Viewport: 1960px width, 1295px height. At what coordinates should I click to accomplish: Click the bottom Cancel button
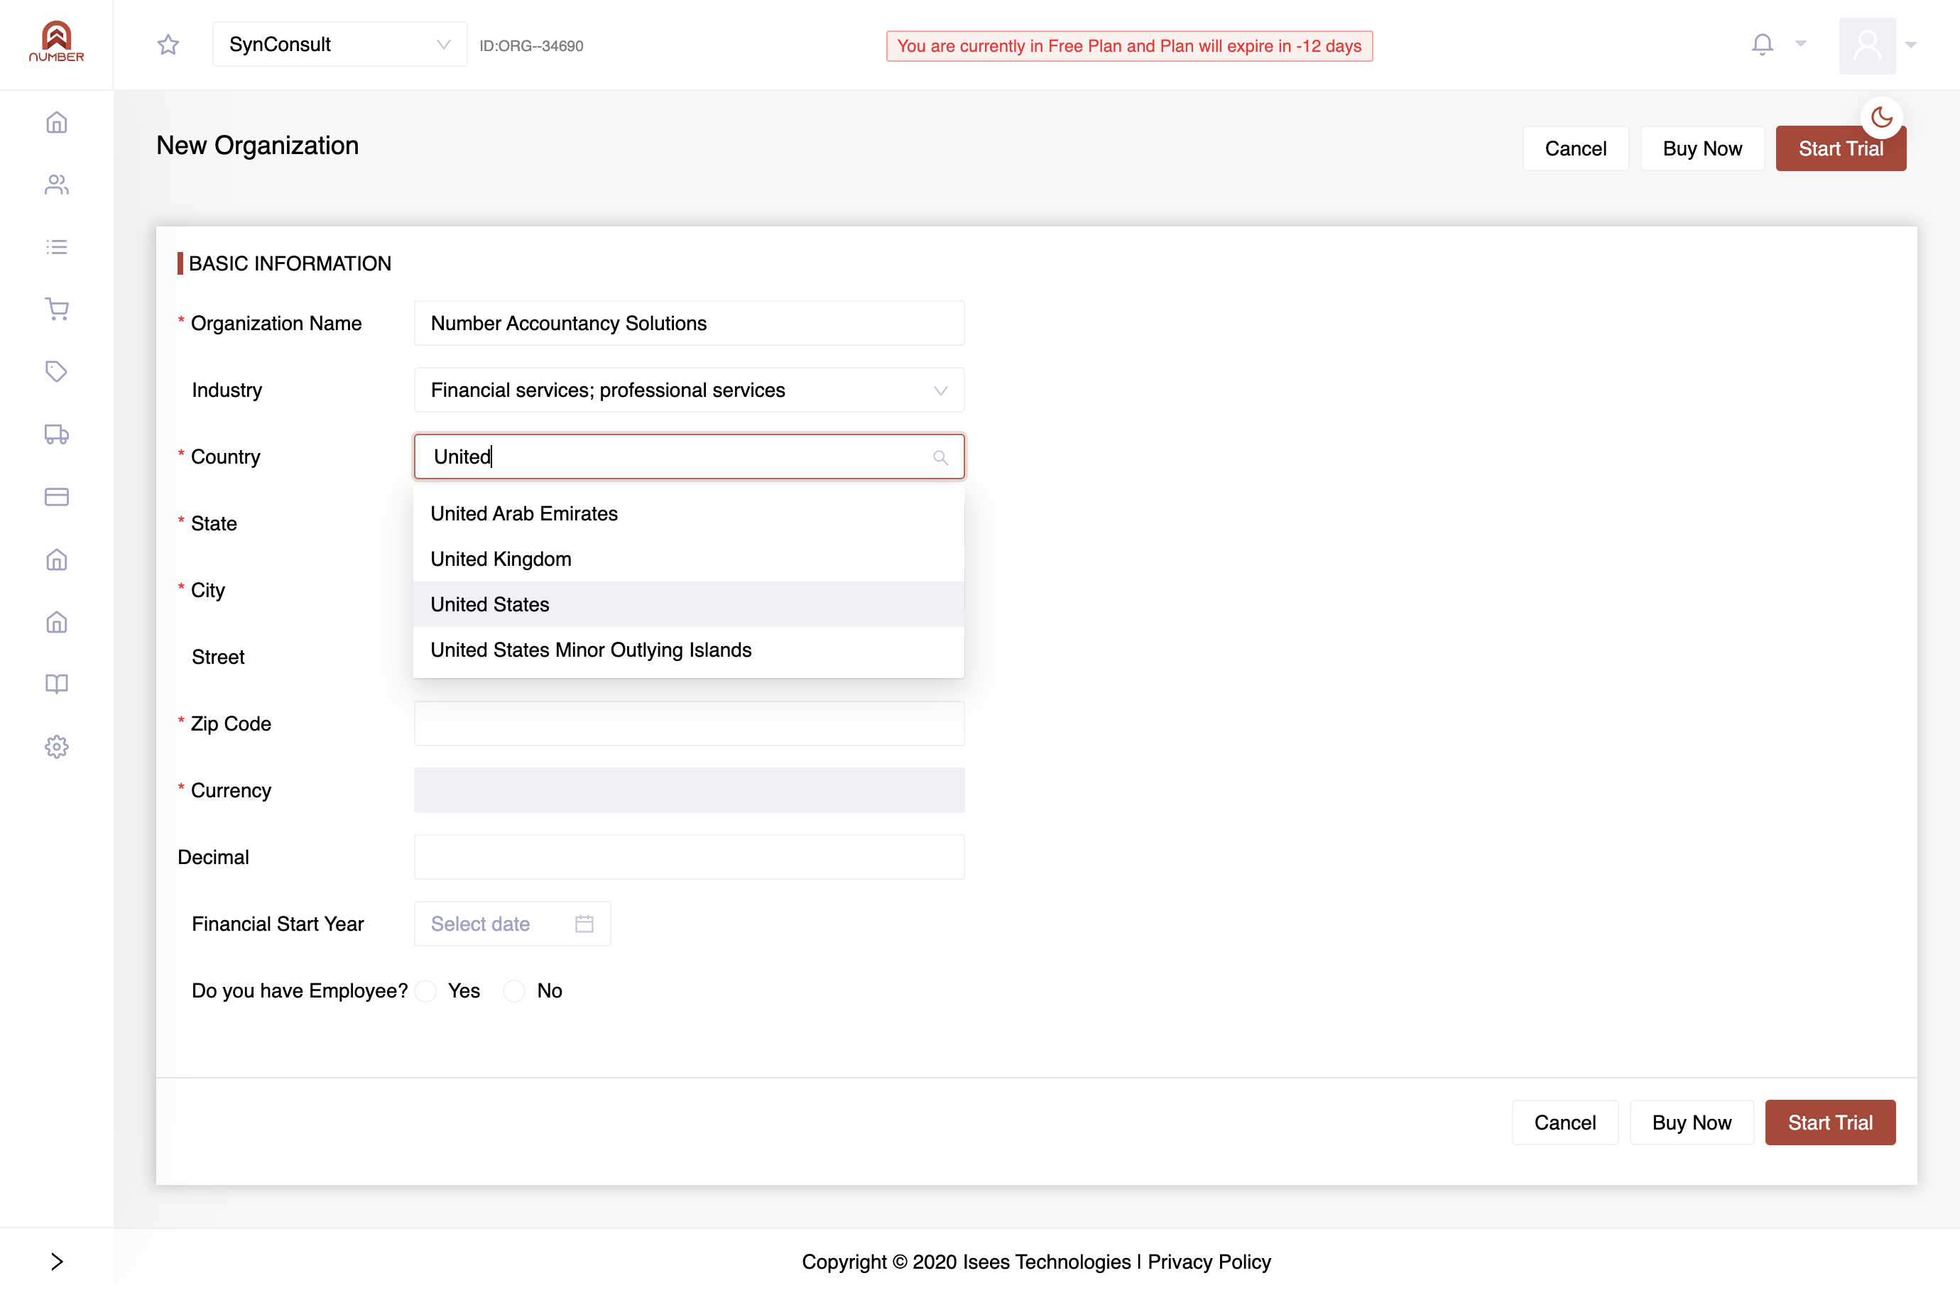coord(1564,1122)
